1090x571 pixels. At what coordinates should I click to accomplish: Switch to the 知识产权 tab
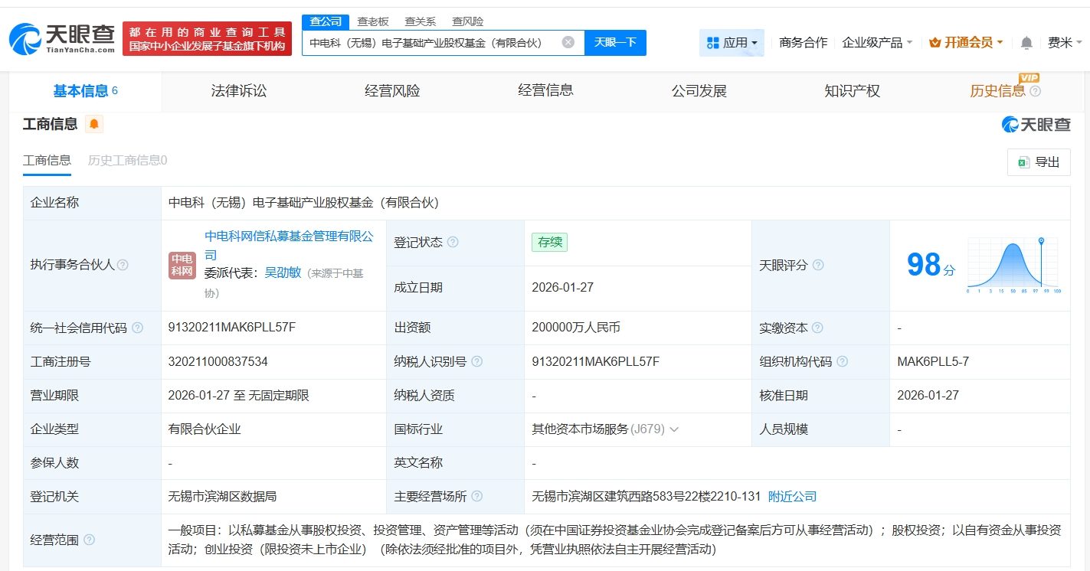coord(852,91)
